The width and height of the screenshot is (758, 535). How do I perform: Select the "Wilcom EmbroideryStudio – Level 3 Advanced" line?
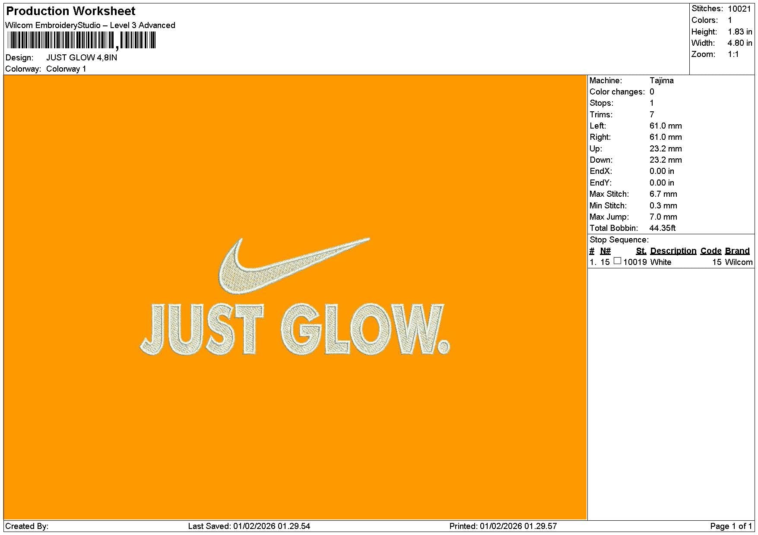pos(90,25)
